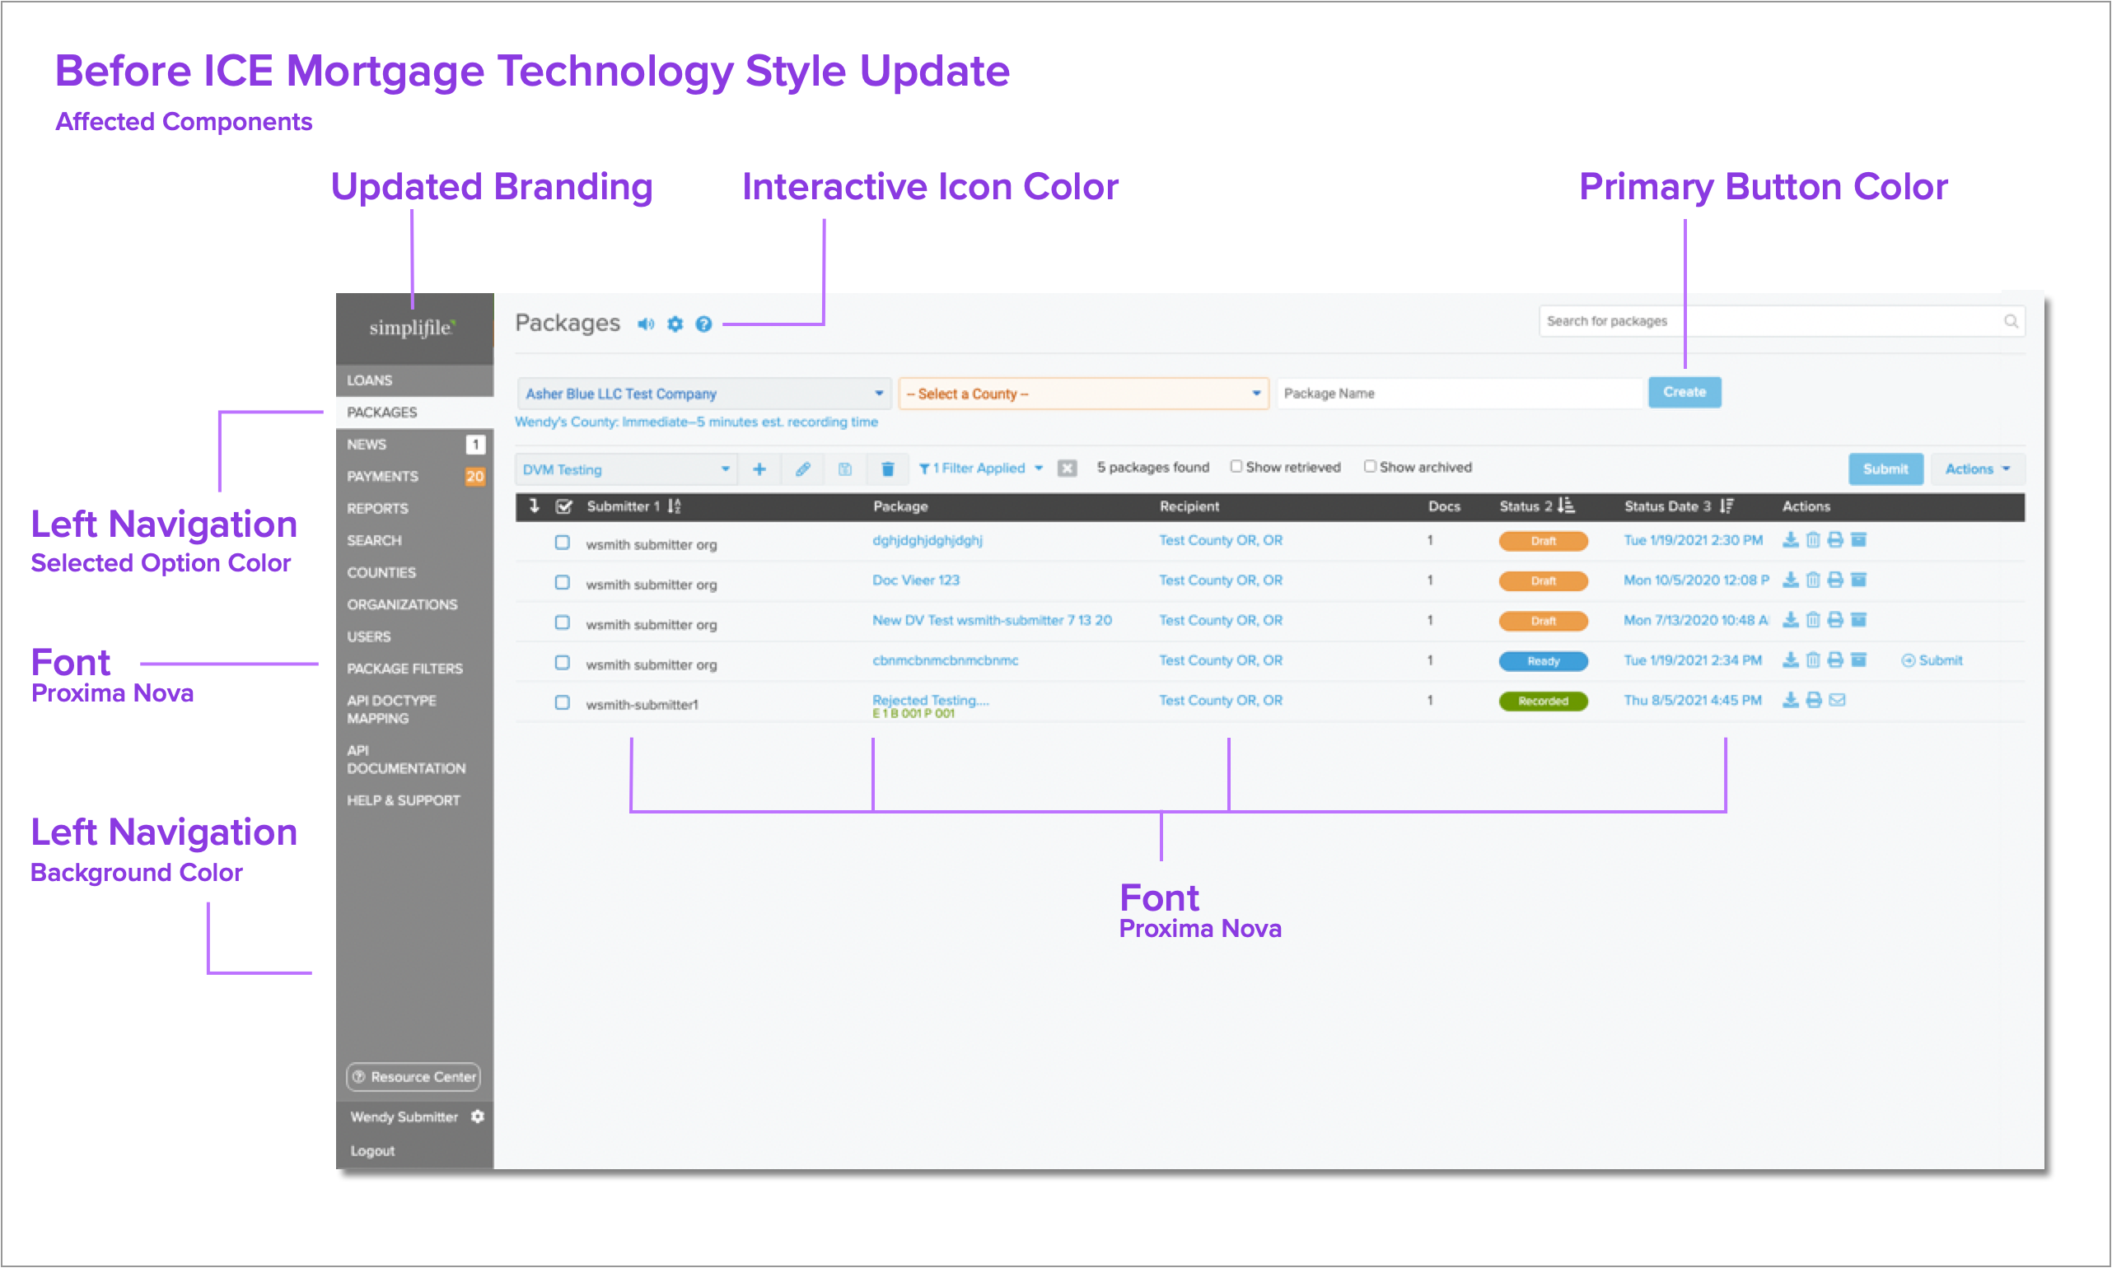Open Reports in left navigation

pos(414,508)
